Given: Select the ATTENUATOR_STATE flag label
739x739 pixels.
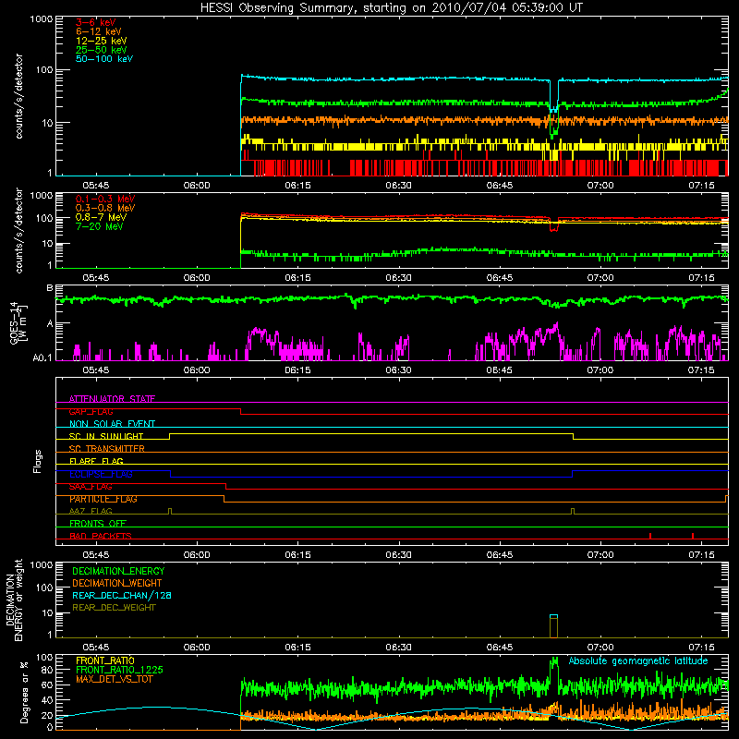Looking at the screenshot, I should [112, 399].
